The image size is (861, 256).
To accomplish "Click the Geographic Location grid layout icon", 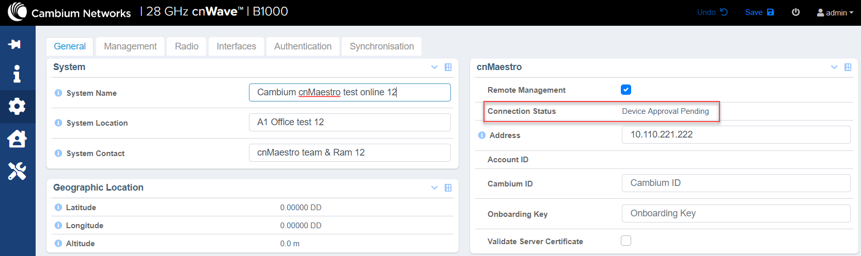I will (448, 188).
